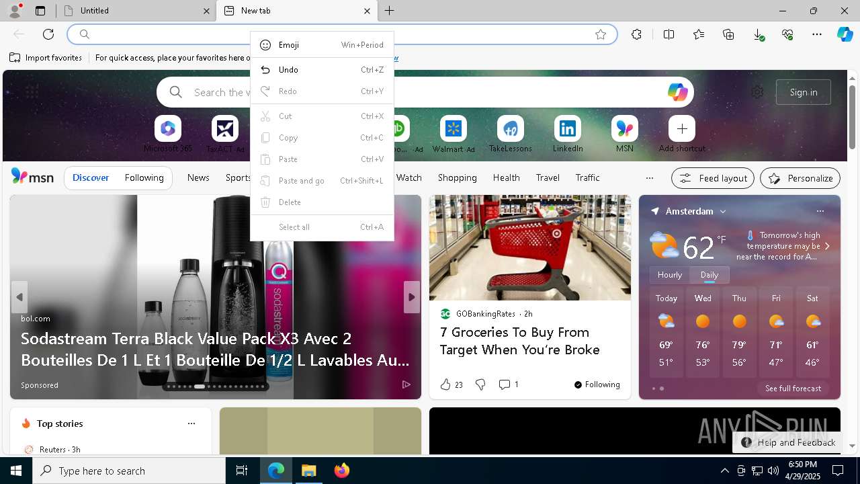Open TakeLessons shortcut
The image size is (860, 484).
click(511, 134)
